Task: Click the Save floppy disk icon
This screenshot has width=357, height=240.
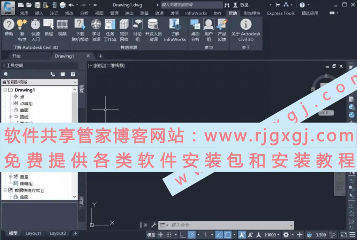Action: 37,5
